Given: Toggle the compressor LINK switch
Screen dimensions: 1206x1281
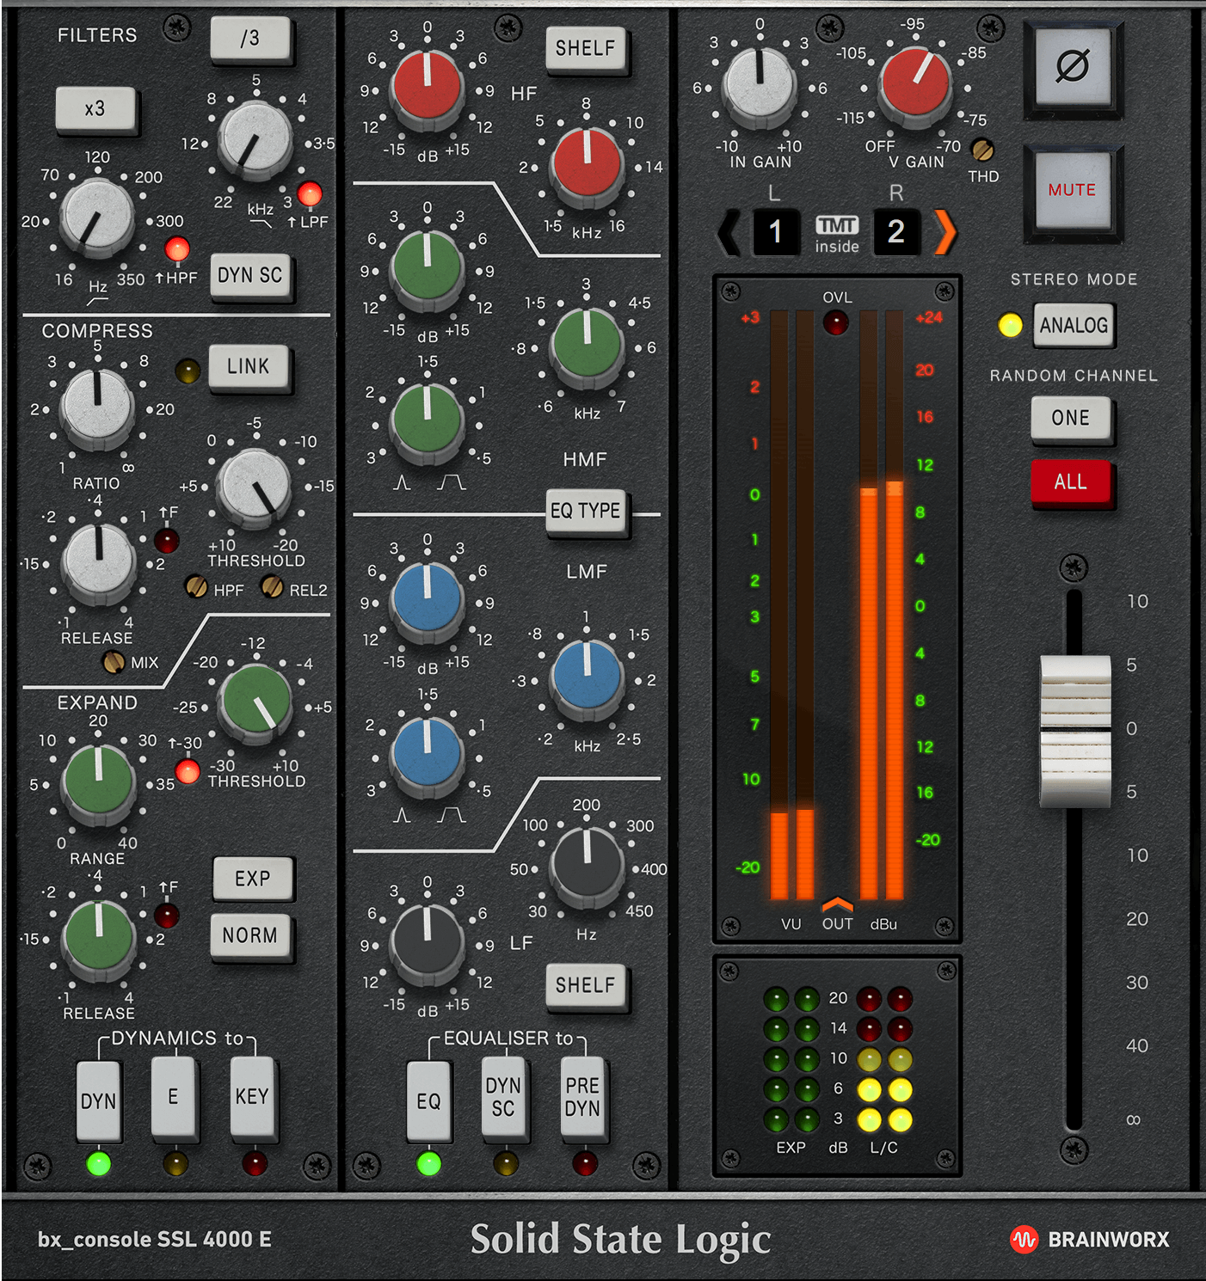Looking at the screenshot, I should tap(249, 367).
